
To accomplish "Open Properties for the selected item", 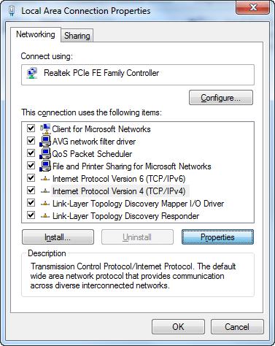I will [217, 237].
